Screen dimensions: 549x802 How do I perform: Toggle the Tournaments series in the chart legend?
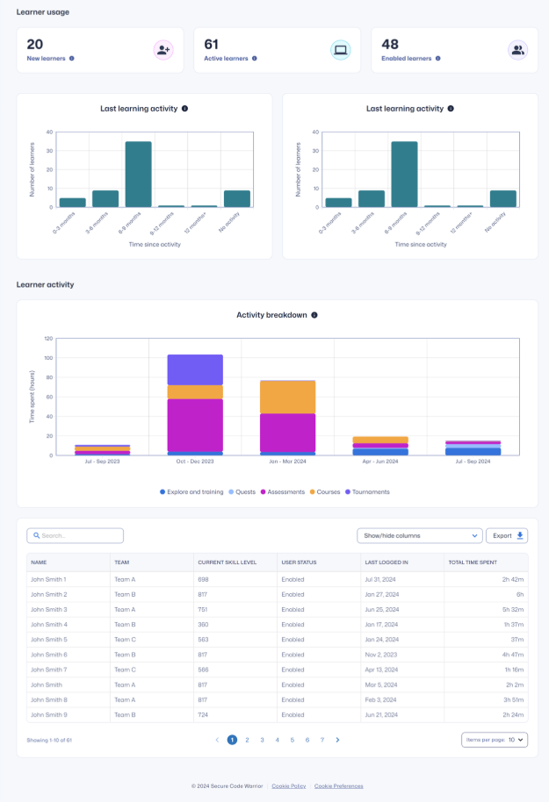pos(370,491)
